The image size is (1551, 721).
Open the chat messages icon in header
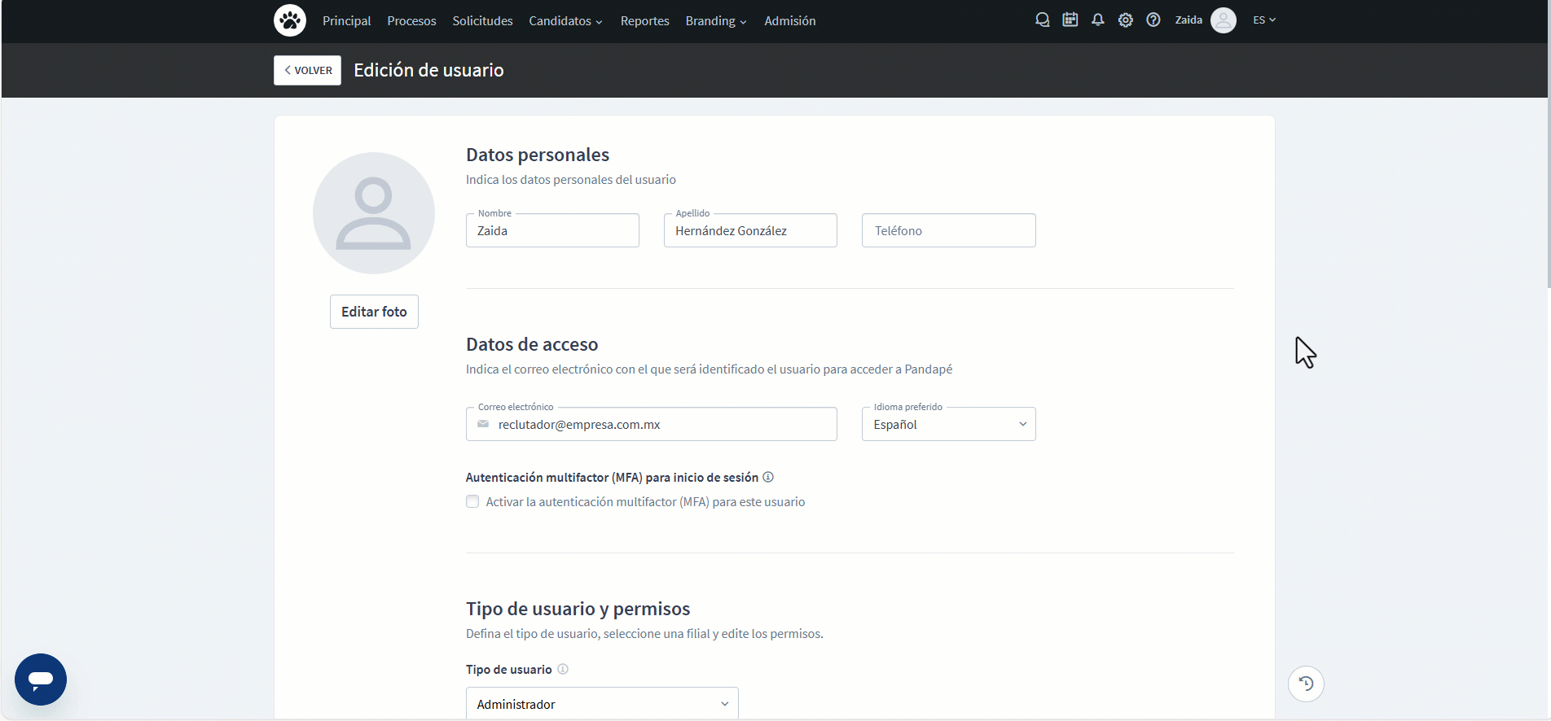tap(1042, 20)
